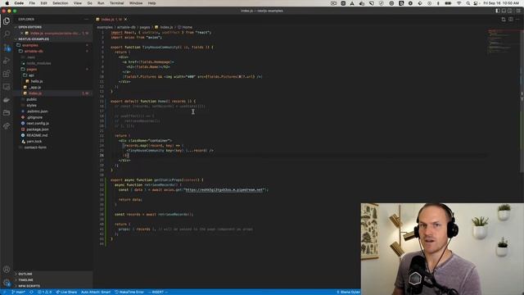Open Run and Debug view

point(7,61)
